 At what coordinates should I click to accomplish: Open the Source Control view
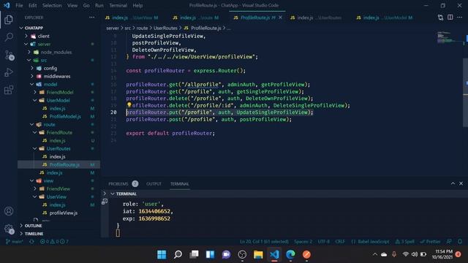[x=9, y=56]
